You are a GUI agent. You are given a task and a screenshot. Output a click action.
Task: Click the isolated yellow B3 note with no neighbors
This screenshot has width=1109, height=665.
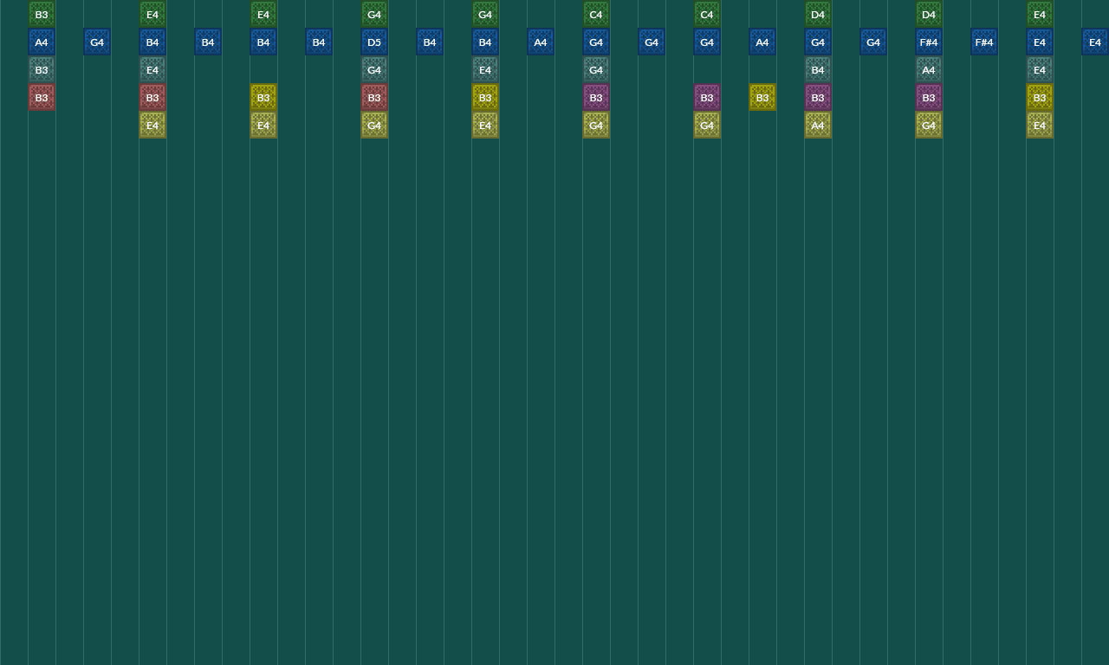tap(762, 97)
